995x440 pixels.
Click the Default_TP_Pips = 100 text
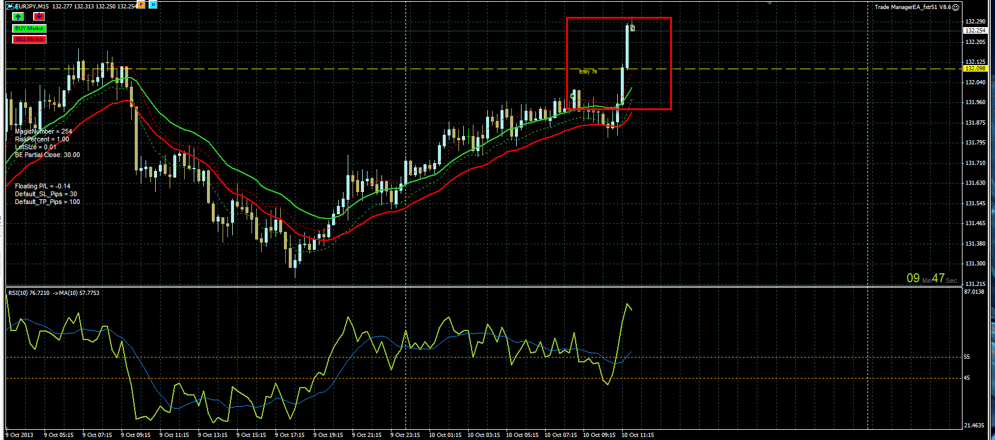(x=48, y=202)
